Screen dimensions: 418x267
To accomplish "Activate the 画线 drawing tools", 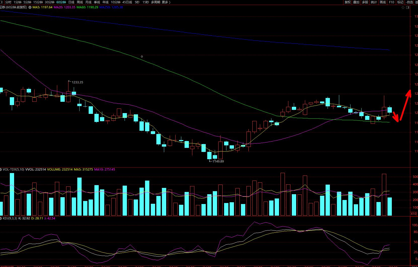I will coord(383,2).
